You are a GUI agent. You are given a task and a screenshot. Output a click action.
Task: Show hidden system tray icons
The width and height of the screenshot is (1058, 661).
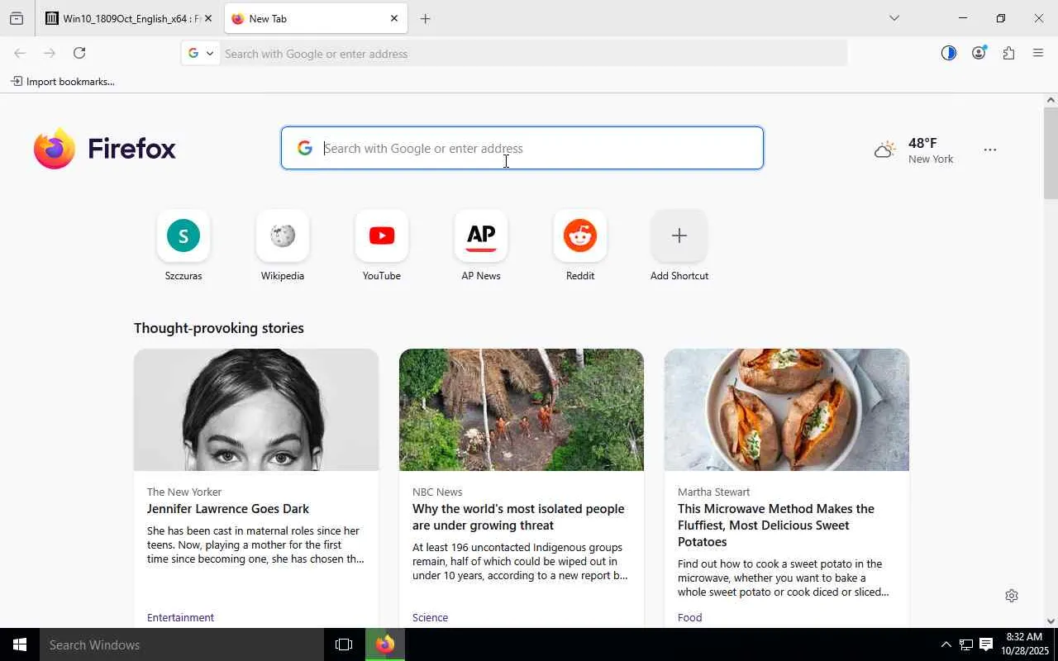946,644
